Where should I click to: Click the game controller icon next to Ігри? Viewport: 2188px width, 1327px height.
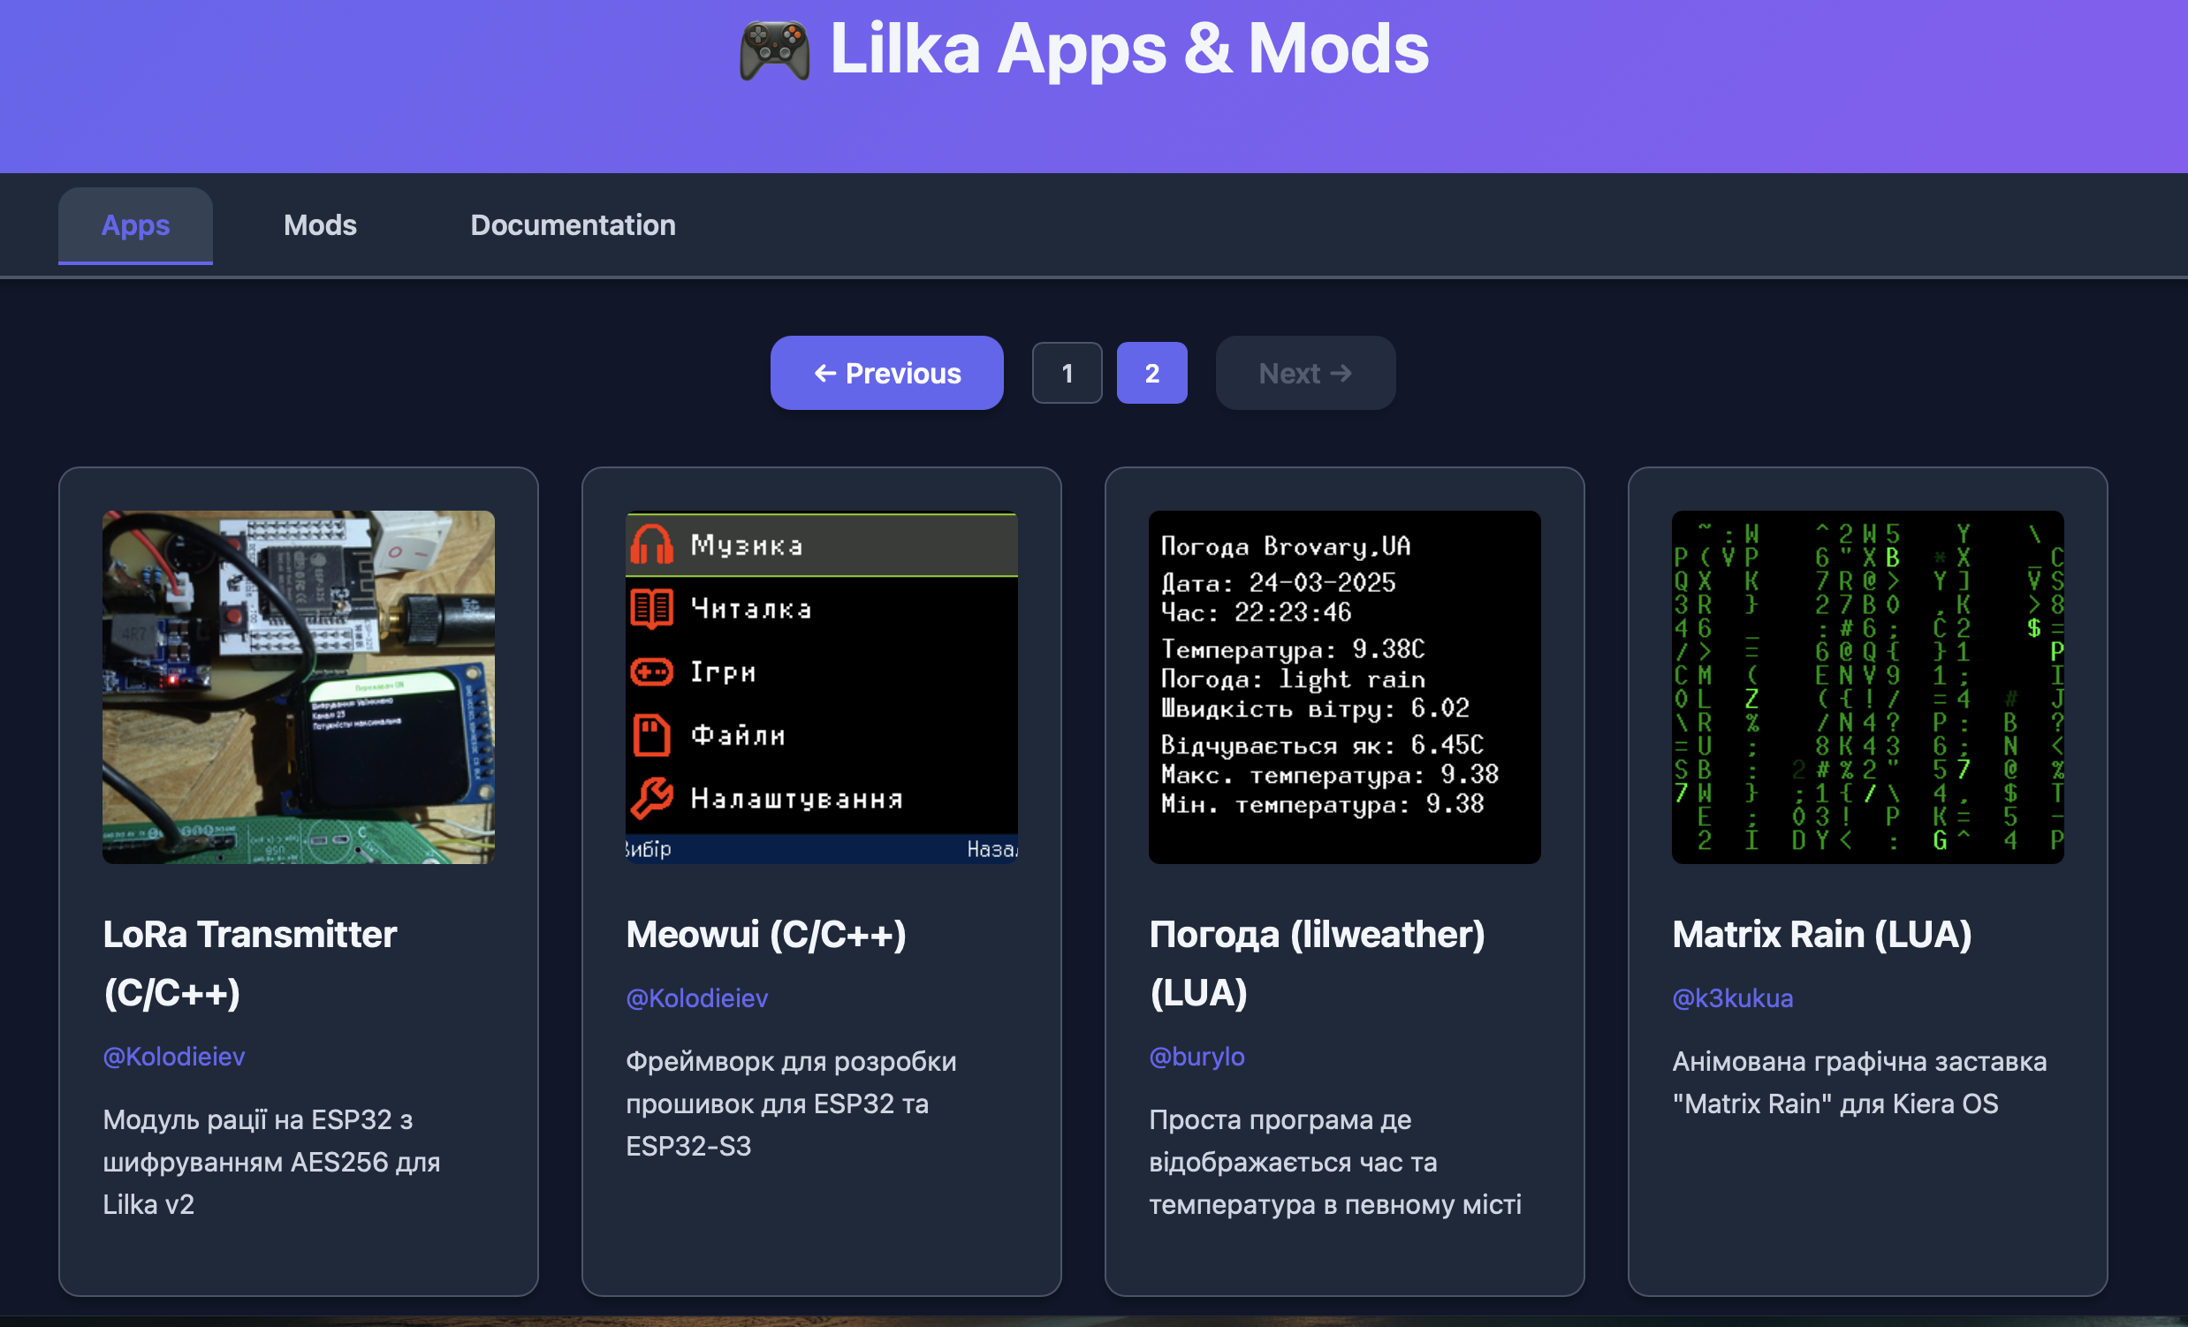click(651, 672)
